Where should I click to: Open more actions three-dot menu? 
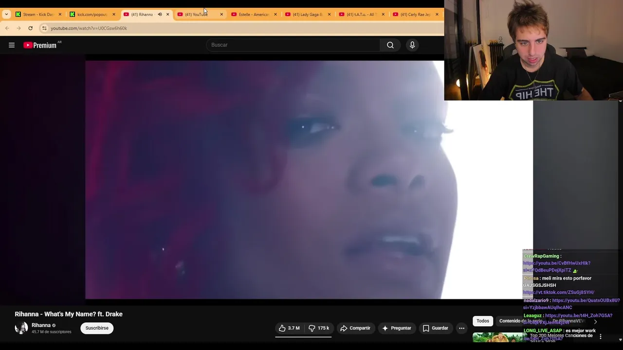pos(461,328)
